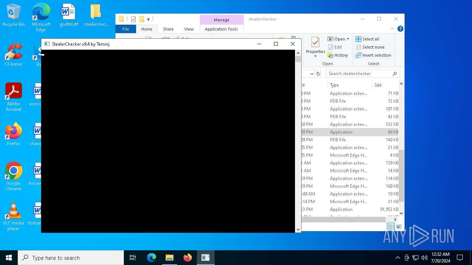Open the Application Tools tab
The image size is (472, 265).
(x=221, y=29)
